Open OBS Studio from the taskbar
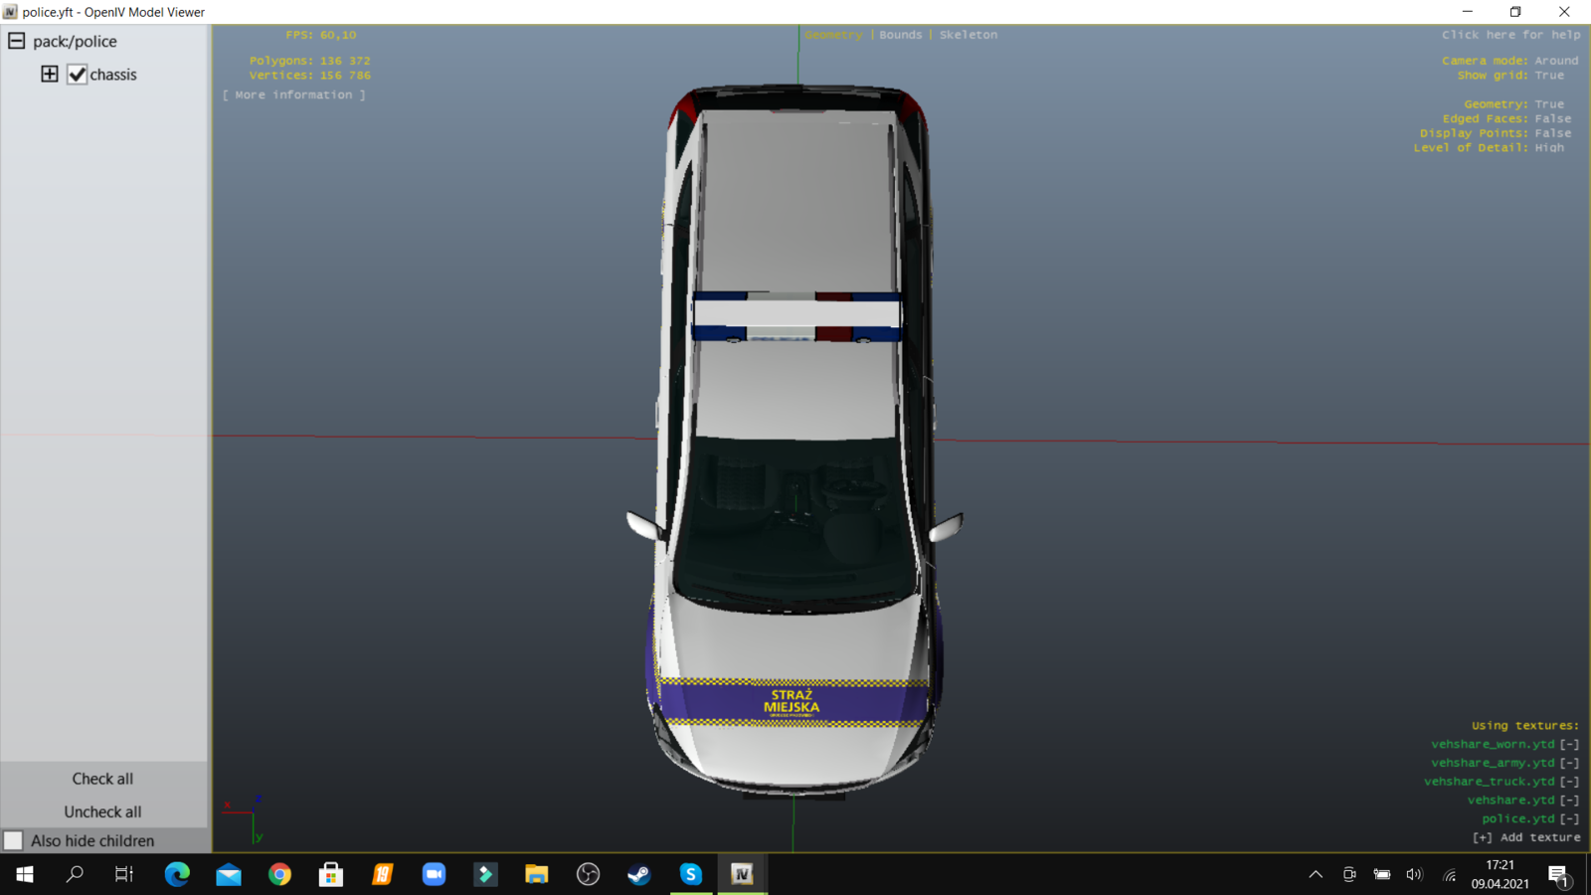This screenshot has width=1591, height=895. tap(588, 874)
